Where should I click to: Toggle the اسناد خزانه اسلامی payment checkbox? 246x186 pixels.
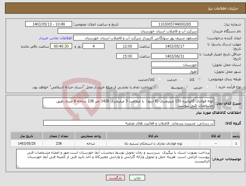pyautogui.click(x=156, y=86)
